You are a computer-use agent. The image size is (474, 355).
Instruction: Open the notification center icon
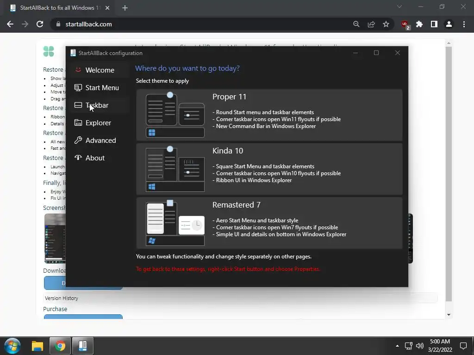click(463, 346)
